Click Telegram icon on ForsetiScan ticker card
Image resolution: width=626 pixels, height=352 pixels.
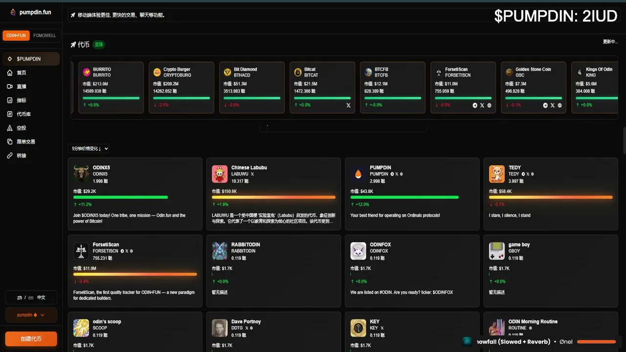475,105
